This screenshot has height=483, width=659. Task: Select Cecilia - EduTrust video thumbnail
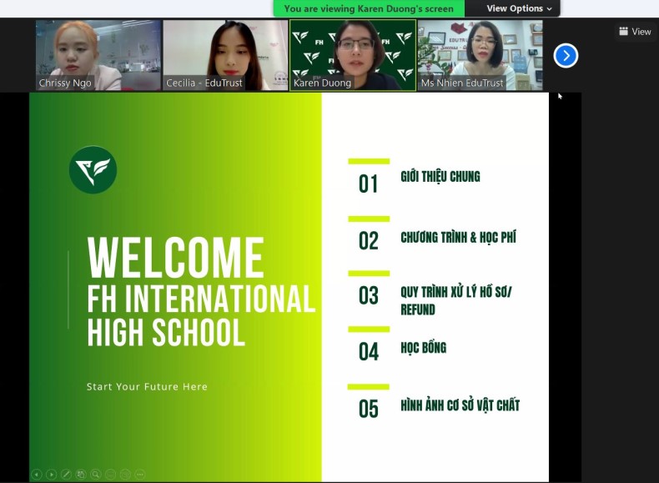[225, 55]
